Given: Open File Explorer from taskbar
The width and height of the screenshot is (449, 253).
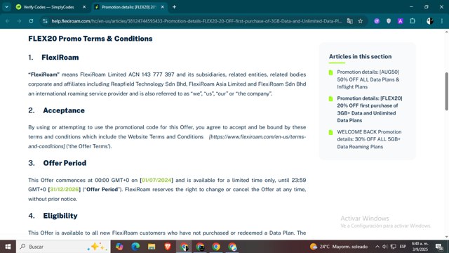Looking at the screenshot, I should point(152,247).
